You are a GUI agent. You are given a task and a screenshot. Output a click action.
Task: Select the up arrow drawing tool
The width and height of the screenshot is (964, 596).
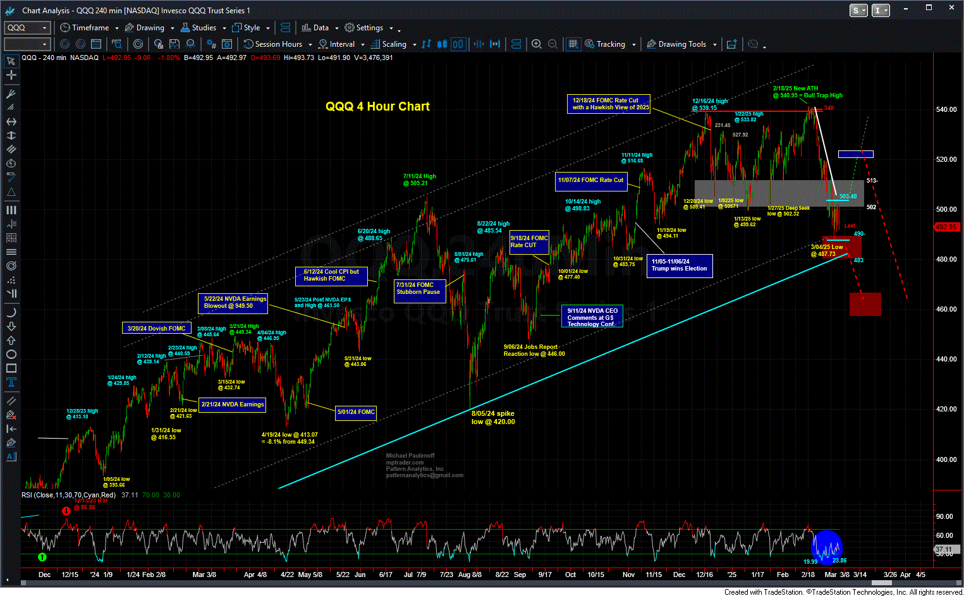pos(11,340)
